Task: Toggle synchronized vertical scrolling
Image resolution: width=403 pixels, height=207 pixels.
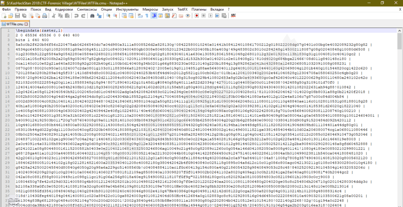Action: (124, 16)
